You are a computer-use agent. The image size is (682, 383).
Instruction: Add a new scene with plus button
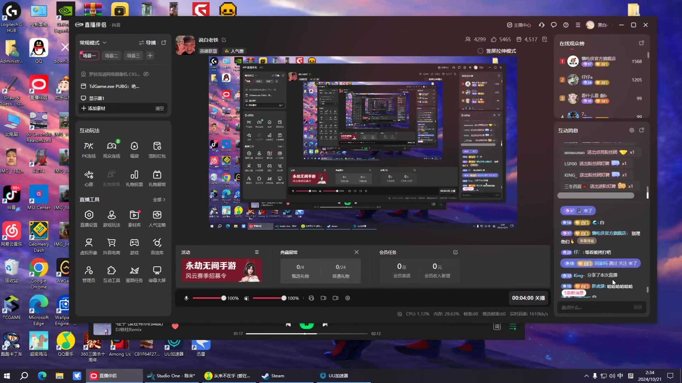[x=150, y=56]
